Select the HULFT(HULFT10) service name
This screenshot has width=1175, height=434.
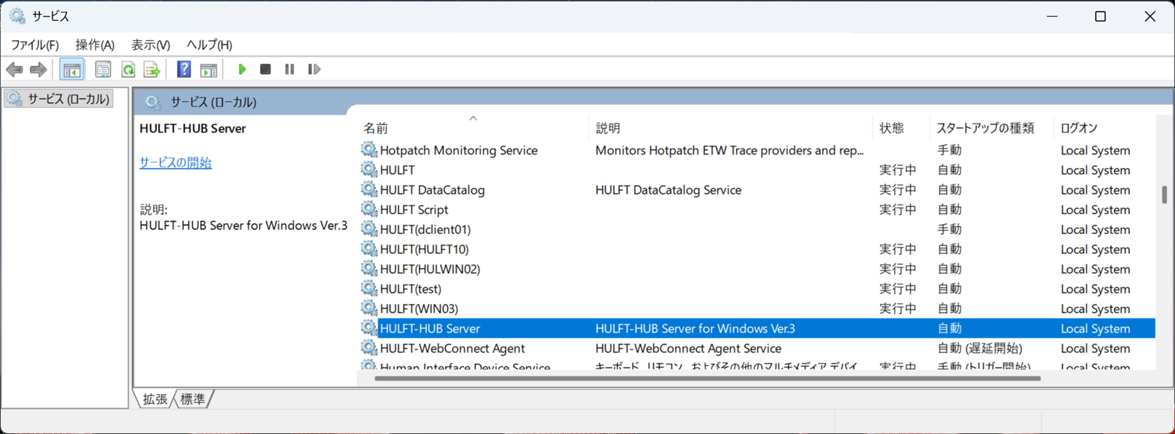pos(424,250)
